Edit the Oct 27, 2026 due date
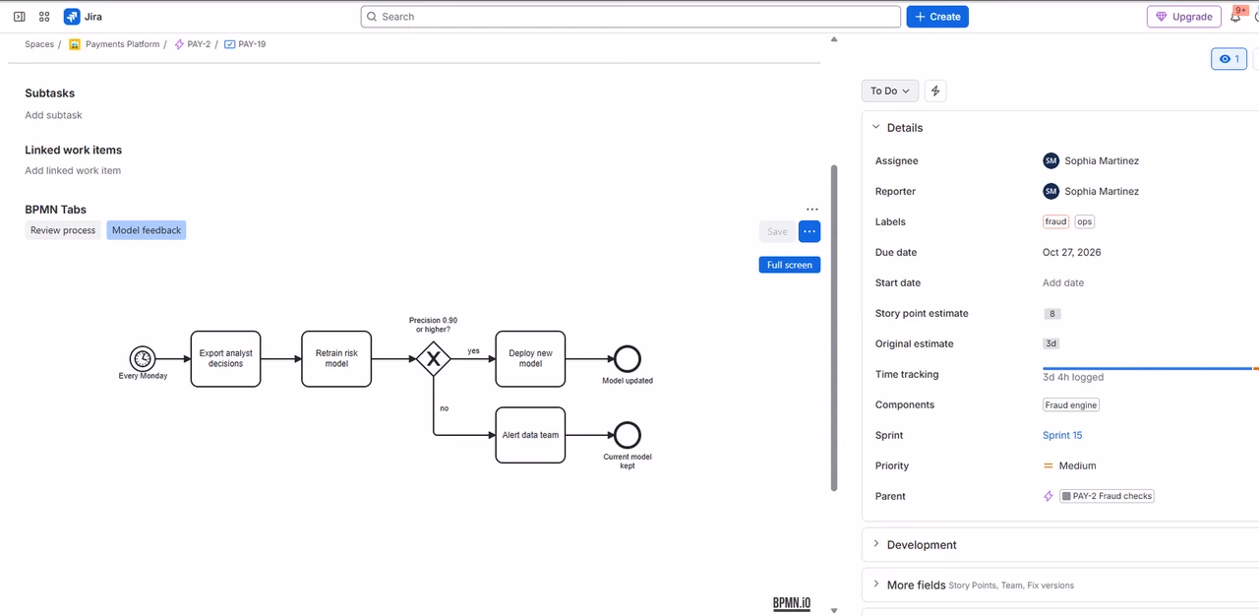The height and width of the screenshot is (616, 1259). click(1072, 252)
